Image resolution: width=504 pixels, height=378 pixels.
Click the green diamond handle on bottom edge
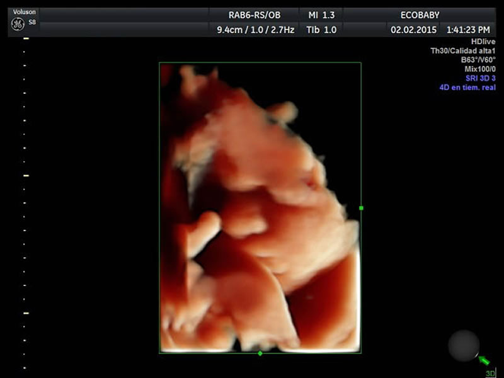pyautogui.click(x=260, y=353)
